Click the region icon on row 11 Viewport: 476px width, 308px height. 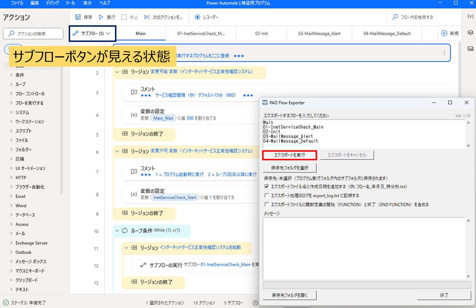[x=134, y=247]
